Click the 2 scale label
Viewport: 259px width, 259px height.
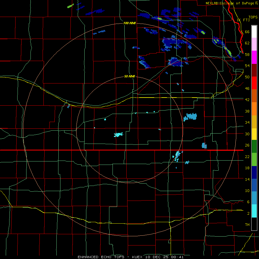248,214
